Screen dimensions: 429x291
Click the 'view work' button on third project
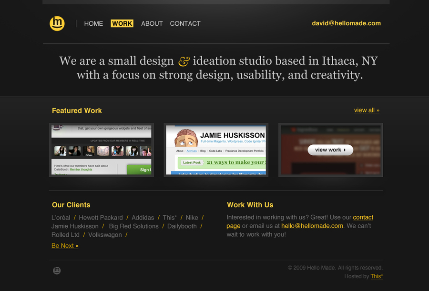[x=330, y=150]
